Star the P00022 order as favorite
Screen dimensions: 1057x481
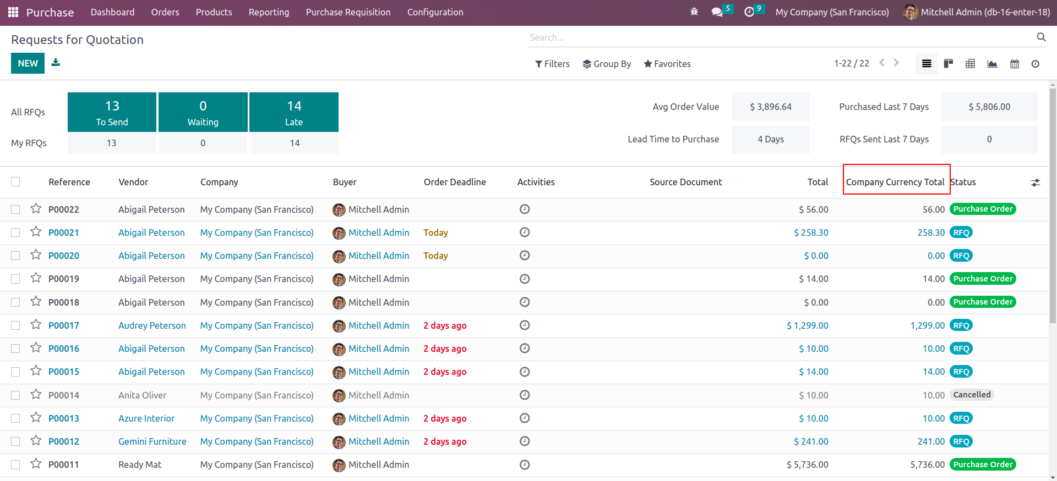pyautogui.click(x=36, y=209)
